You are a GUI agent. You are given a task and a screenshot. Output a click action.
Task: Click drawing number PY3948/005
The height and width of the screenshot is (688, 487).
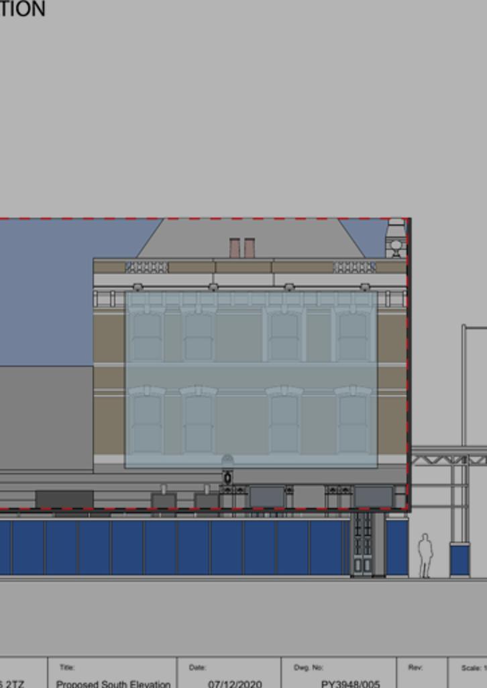(x=350, y=684)
